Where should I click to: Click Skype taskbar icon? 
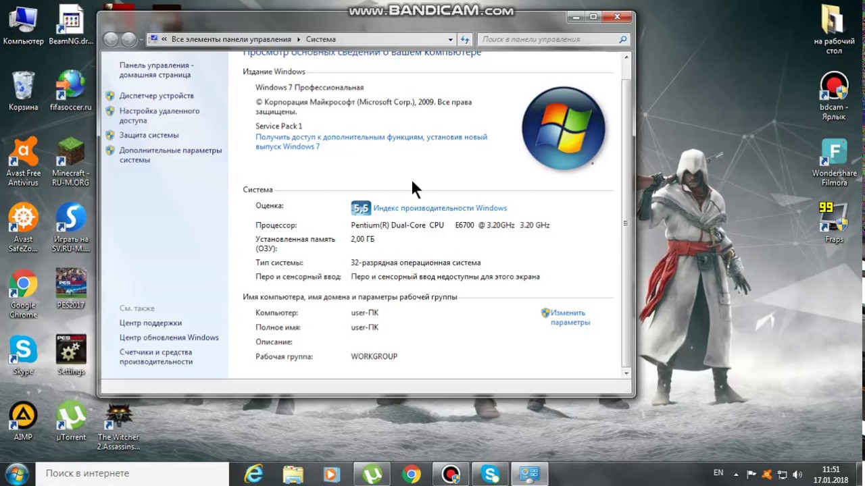[x=490, y=474]
